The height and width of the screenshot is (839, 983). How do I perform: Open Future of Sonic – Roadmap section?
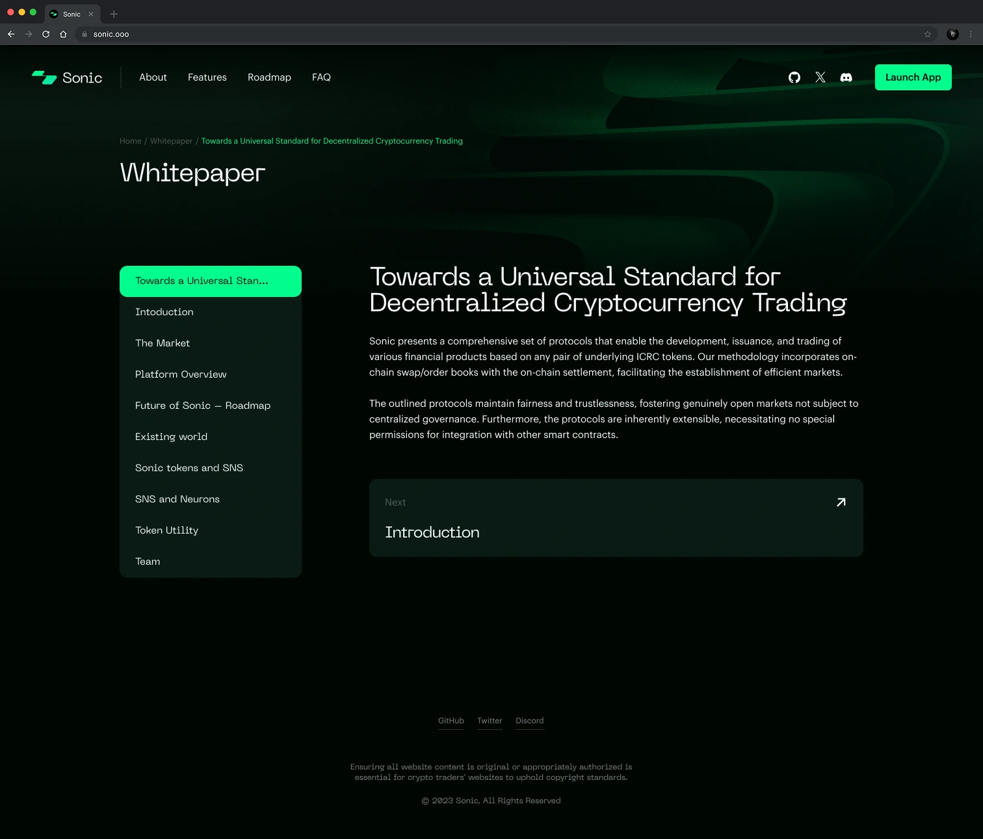coord(211,406)
